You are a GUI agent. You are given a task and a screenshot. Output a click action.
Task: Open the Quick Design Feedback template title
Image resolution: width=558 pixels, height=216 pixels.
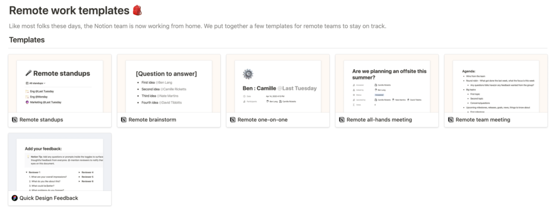pos(48,198)
